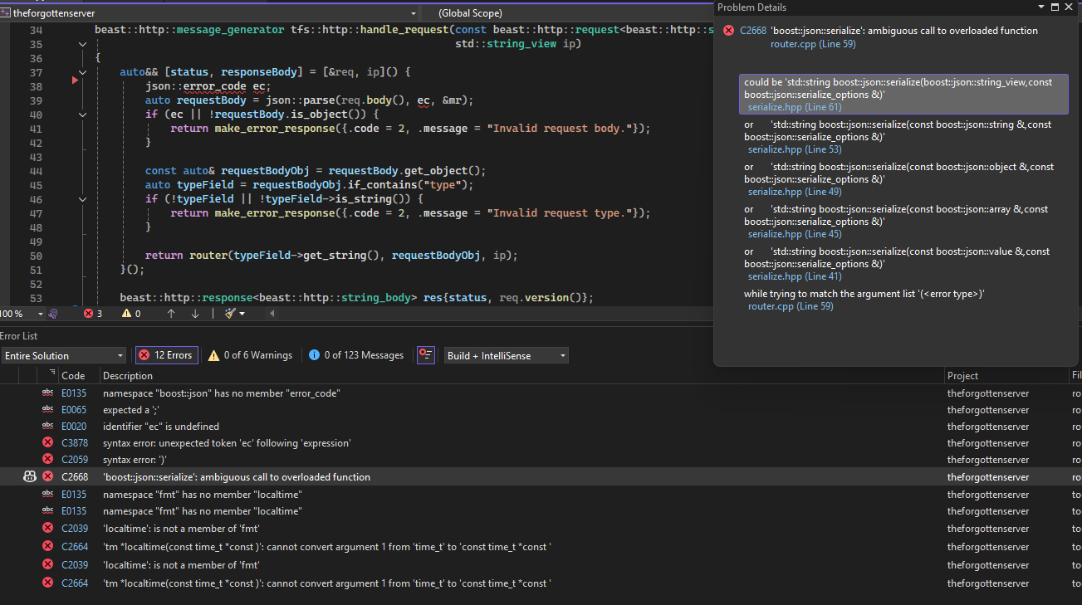Click the horizontal scrollbar left arrow in editor
The height and width of the screenshot is (605, 1082).
click(x=271, y=314)
